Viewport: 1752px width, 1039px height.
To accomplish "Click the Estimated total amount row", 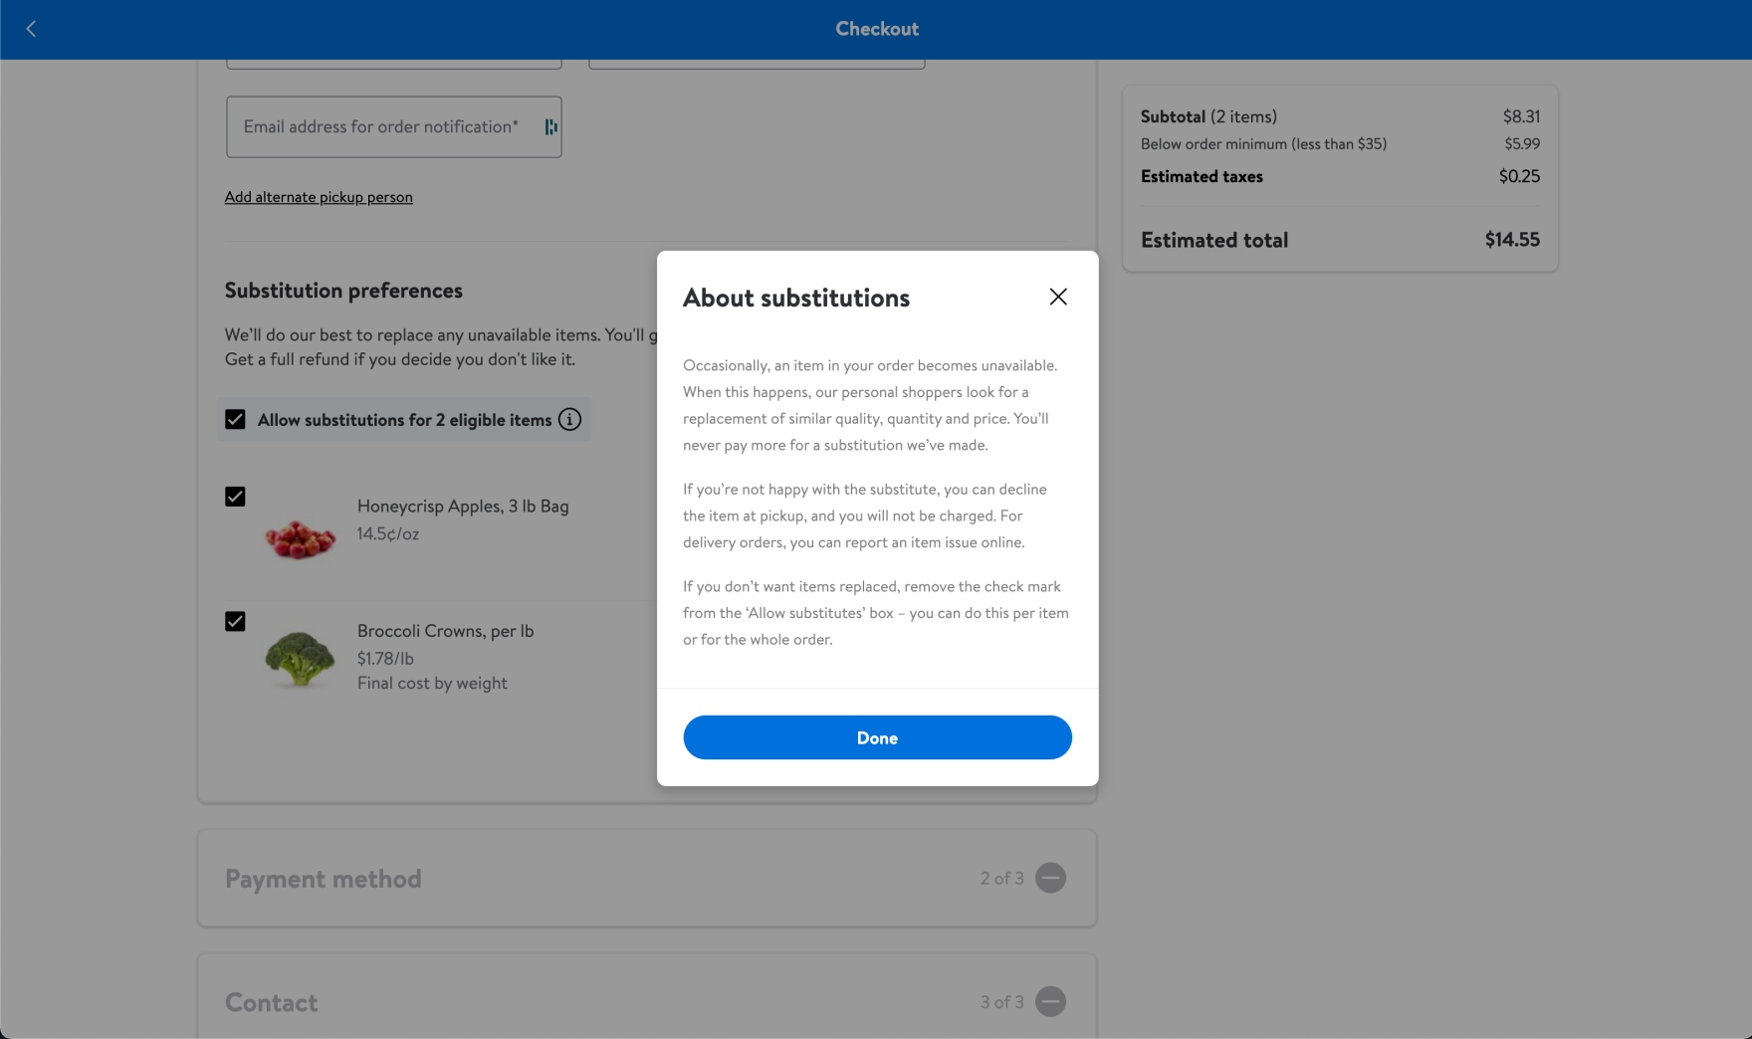I will 1339,240.
